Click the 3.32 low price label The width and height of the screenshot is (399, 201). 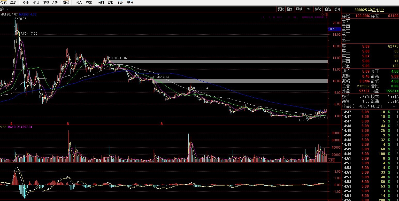[x=301, y=120]
